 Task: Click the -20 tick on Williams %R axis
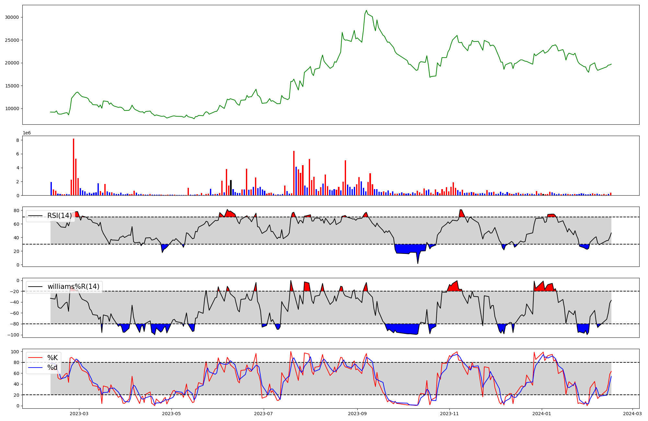[15, 291]
